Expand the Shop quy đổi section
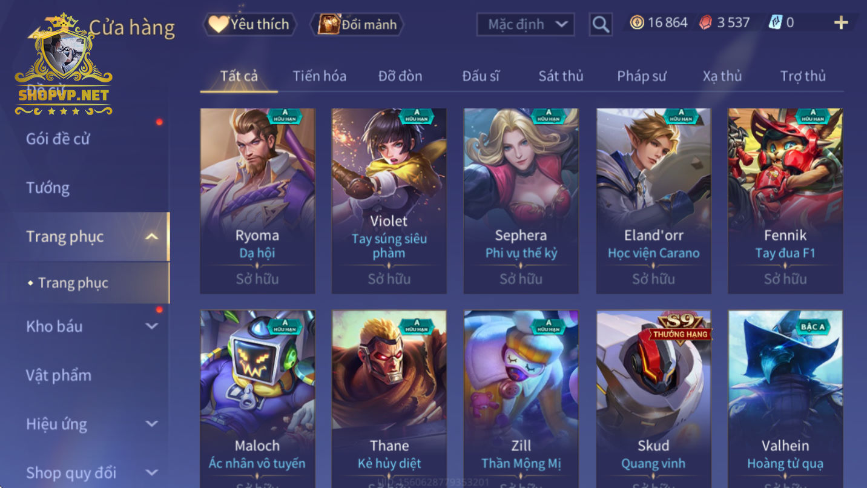The width and height of the screenshot is (867, 488). (152, 472)
